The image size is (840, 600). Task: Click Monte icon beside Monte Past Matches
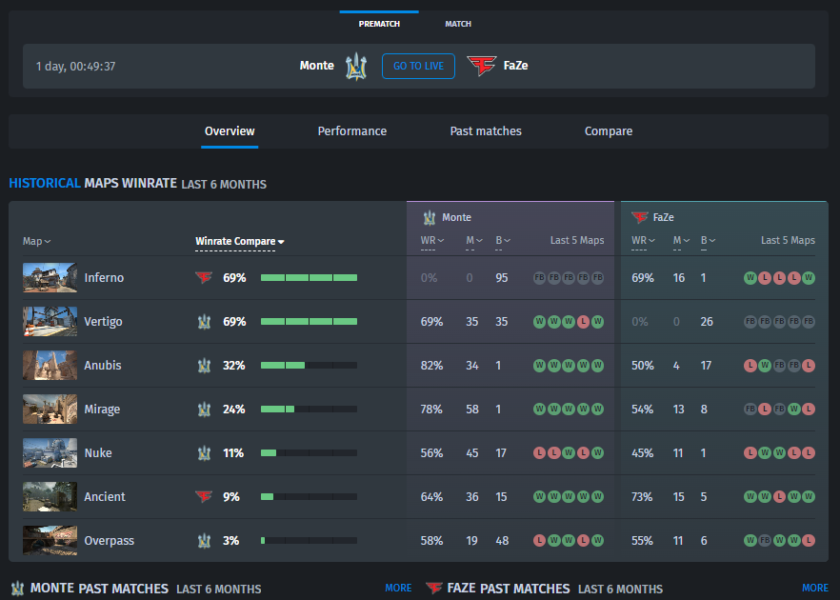[18, 589]
